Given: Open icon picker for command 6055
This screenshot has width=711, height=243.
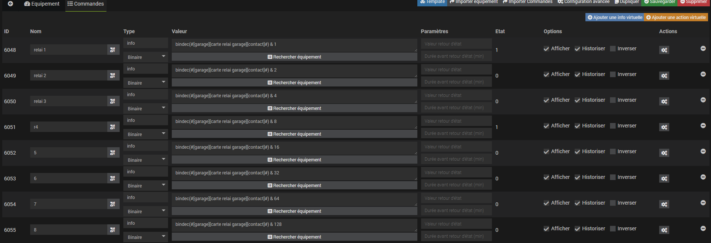Looking at the screenshot, I should click(113, 230).
